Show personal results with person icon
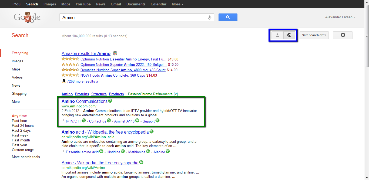 pos(277,35)
